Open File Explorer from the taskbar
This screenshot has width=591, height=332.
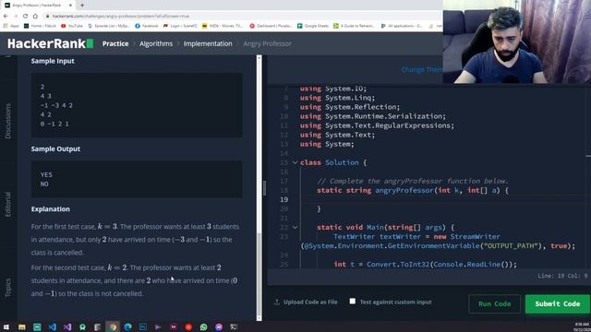click(x=22, y=326)
